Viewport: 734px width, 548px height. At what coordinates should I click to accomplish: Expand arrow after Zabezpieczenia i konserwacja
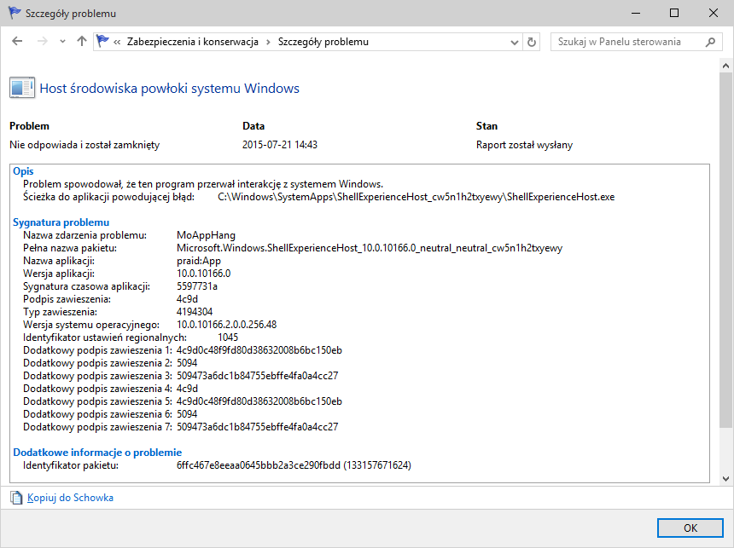pyautogui.click(x=268, y=42)
